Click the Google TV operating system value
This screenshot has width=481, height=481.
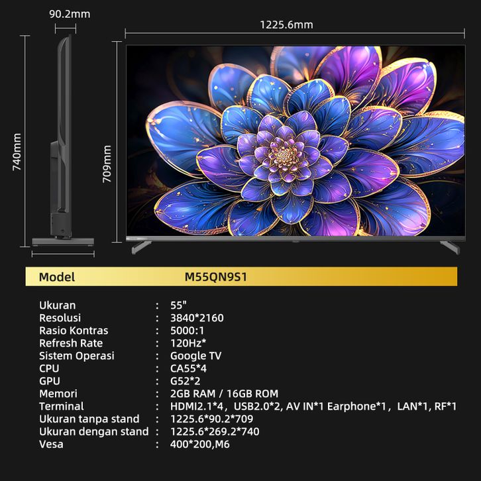(x=196, y=356)
